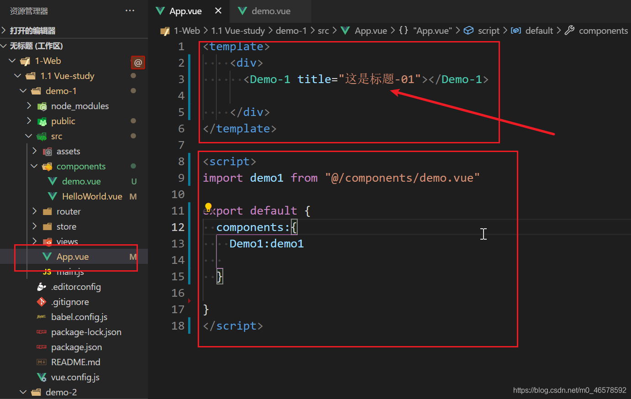
Task: Expand the router folder chevron
Action: tap(34, 211)
